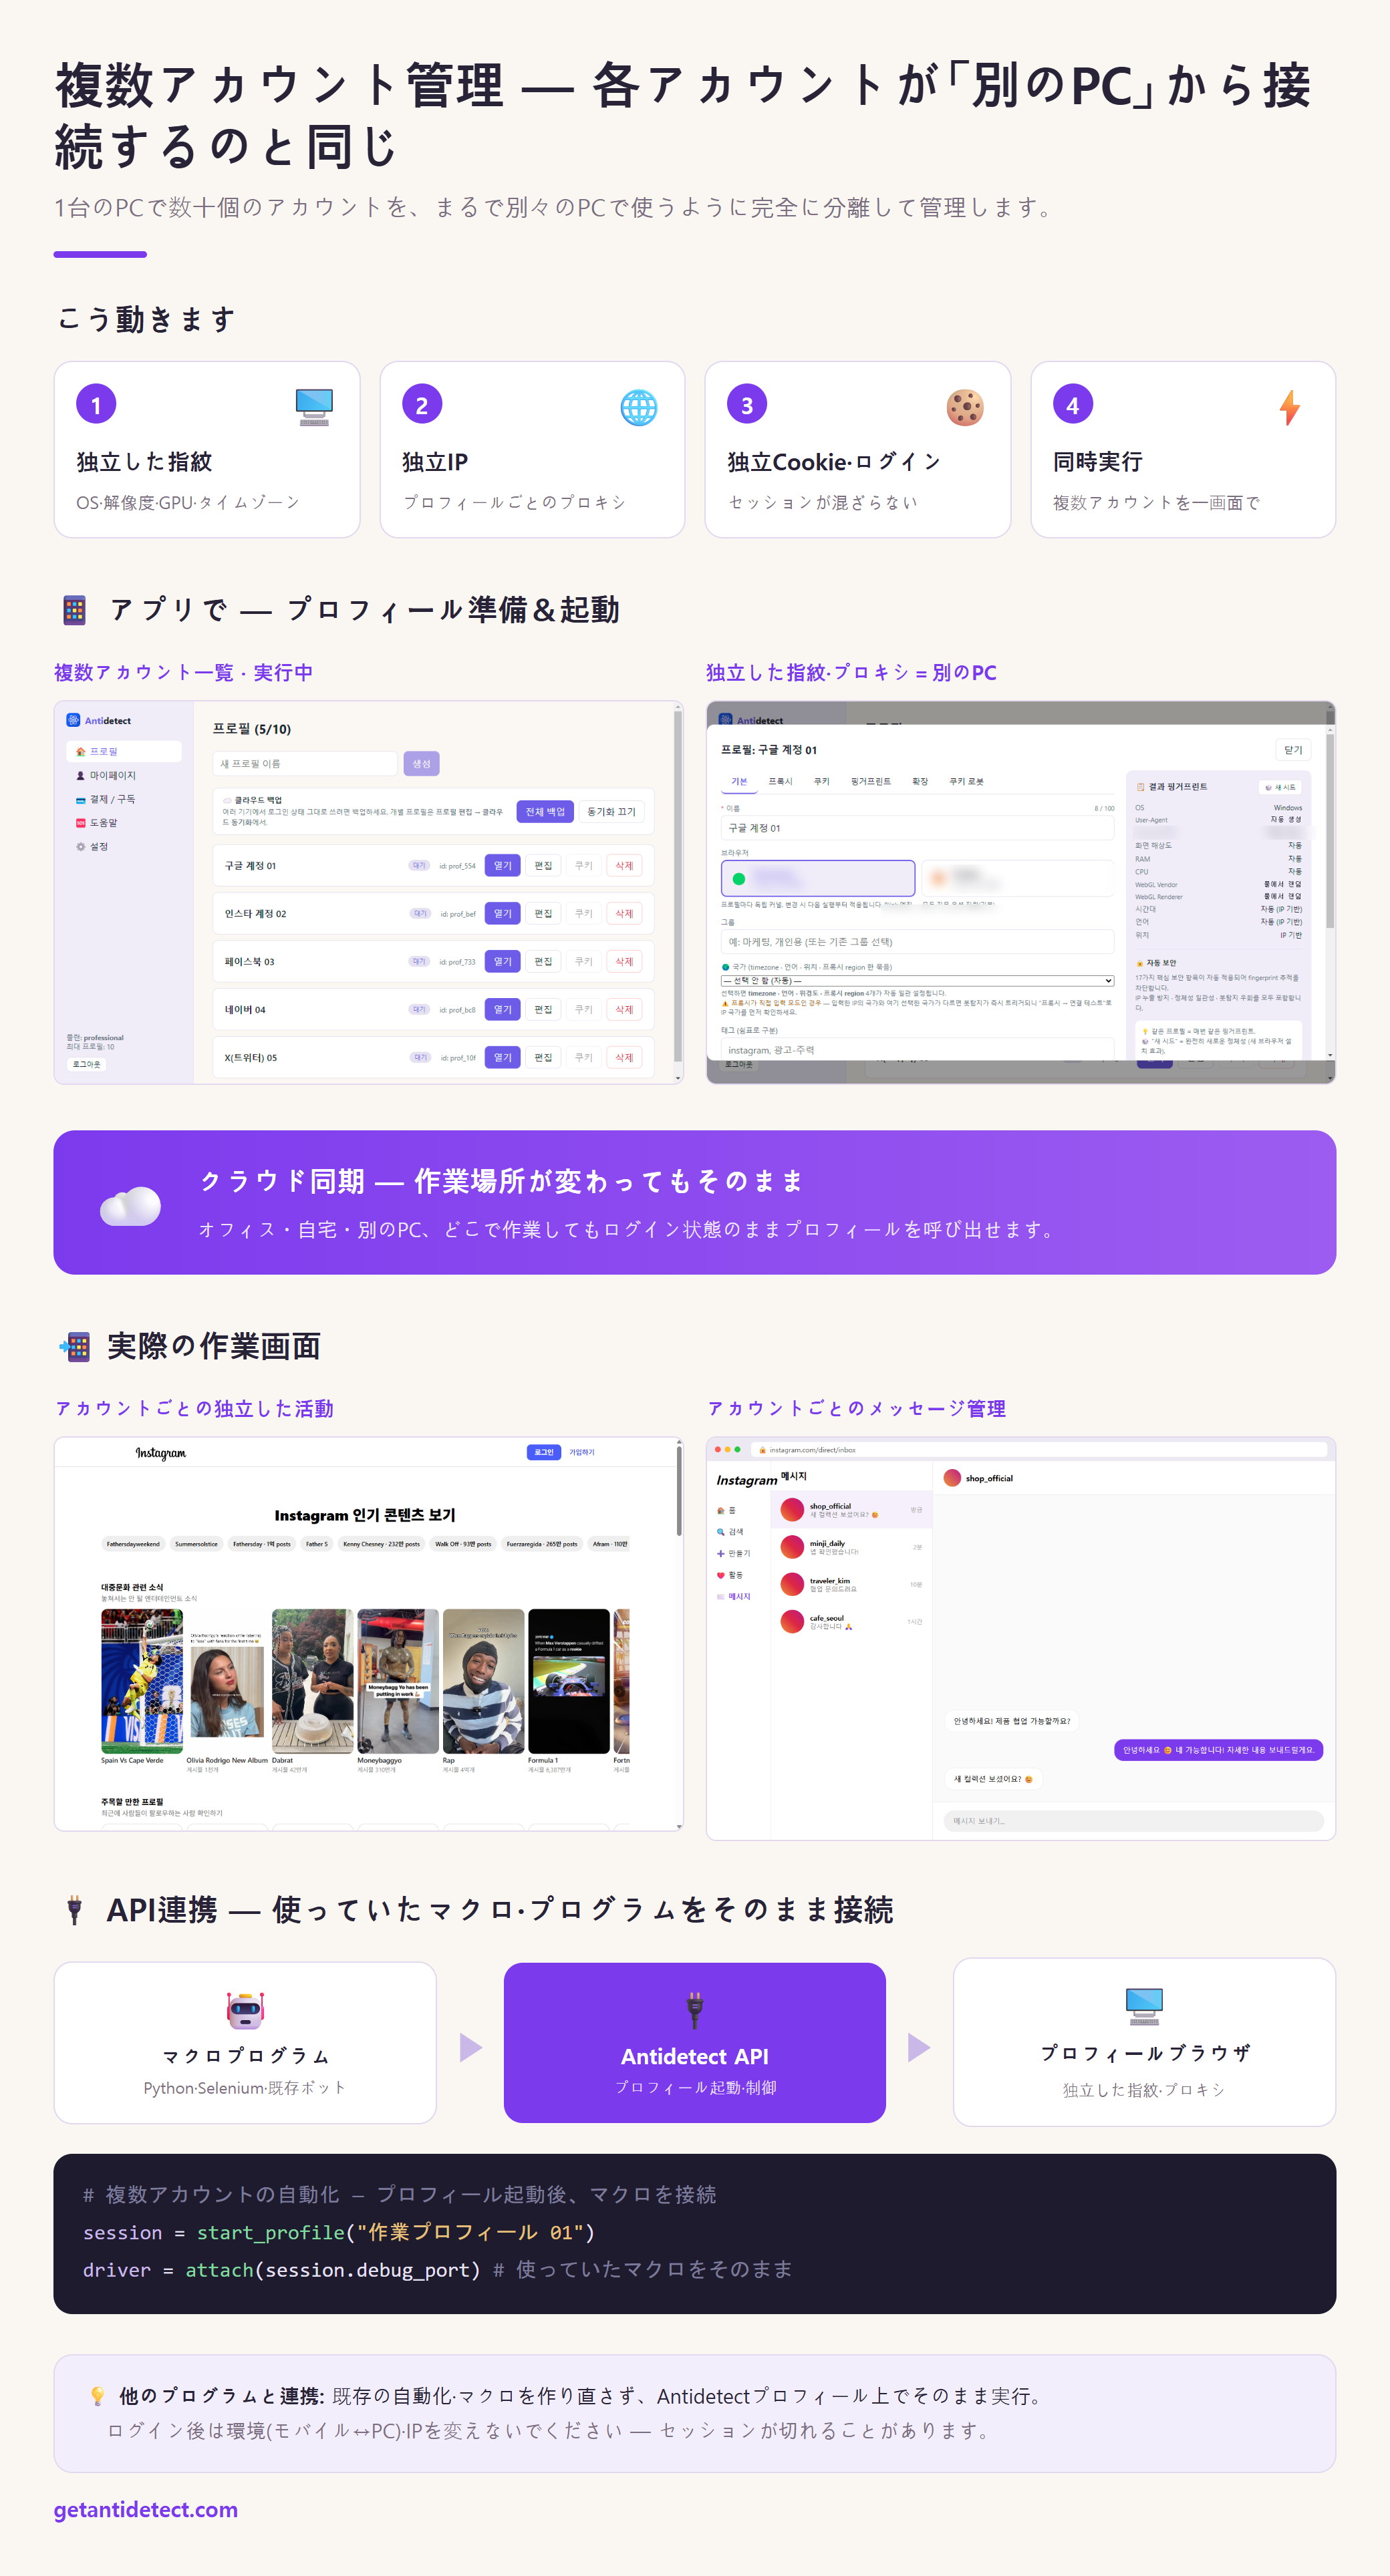Edit the 인스타 계정 02 profile with 편집

[543, 913]
